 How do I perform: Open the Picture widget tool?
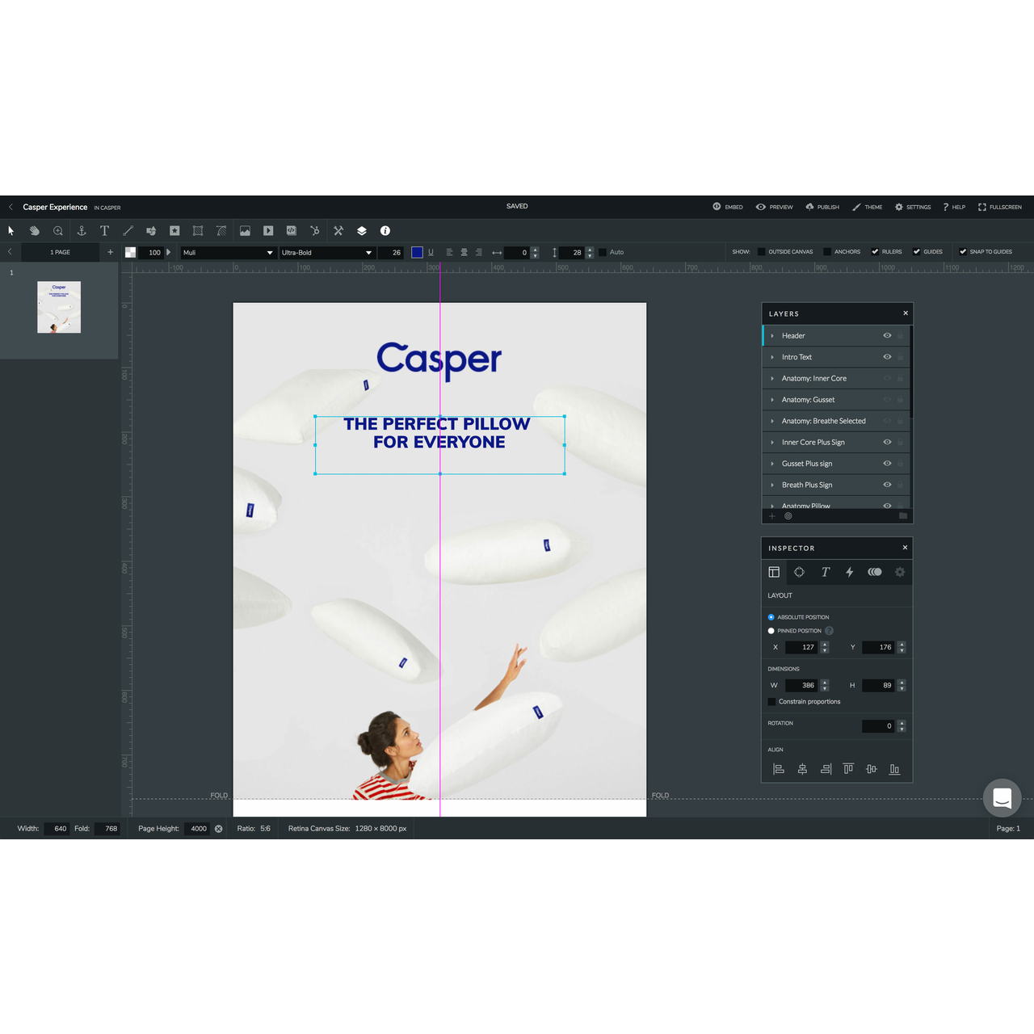point(245,231)
